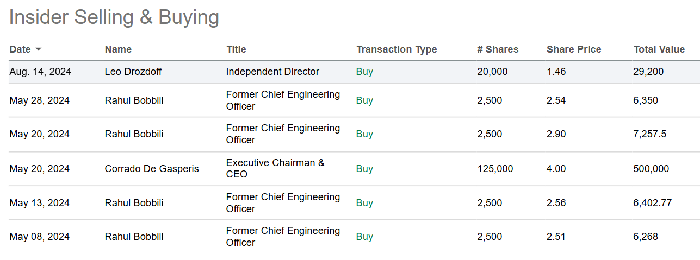
Task: Sort by # Shares column header
Action: [498, 49]
